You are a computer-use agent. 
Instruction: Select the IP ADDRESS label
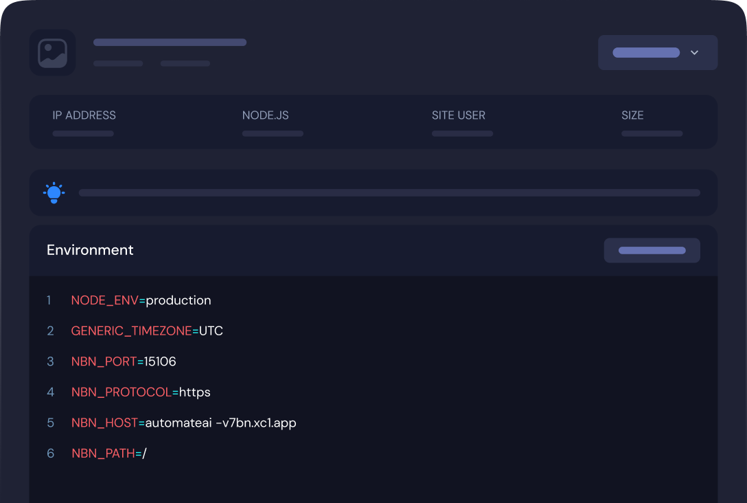(x=84, y=115)
